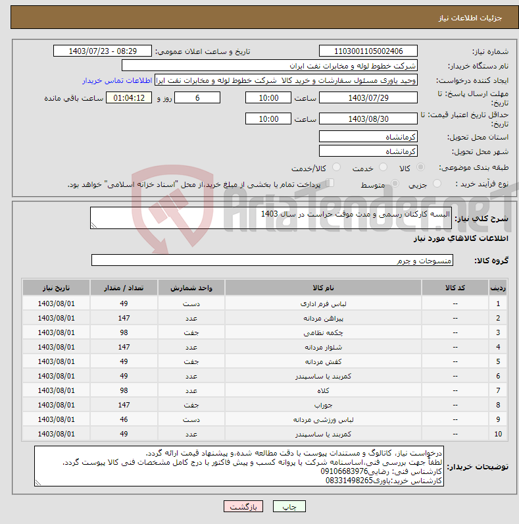Click the response deadline hour field 10:00
Image resolution: width=519 pixels, height=524 pixels.
tap(268, 98)
